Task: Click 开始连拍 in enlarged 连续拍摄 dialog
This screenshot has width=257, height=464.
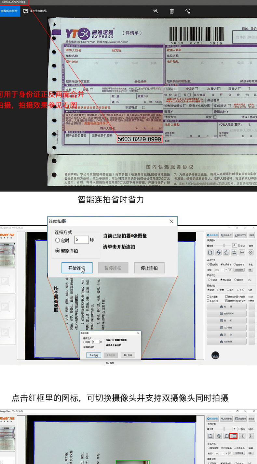Action: 77,268
